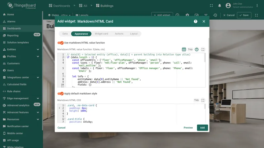Screen dimensions: 264x148
Task: Expand dashboard to fullscreen icon
Action: tap(256, 15)
